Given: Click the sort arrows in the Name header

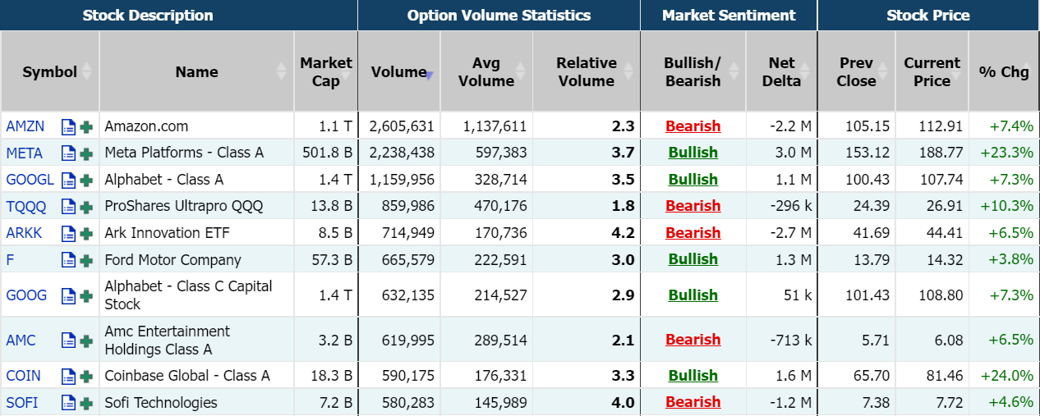Looking at the screenshot, I should [x=282, y=71].
